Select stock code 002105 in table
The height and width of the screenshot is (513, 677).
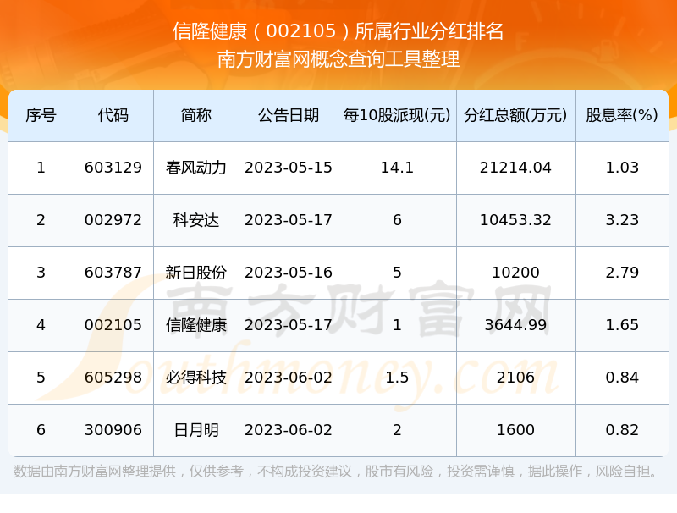click(113, 325)
